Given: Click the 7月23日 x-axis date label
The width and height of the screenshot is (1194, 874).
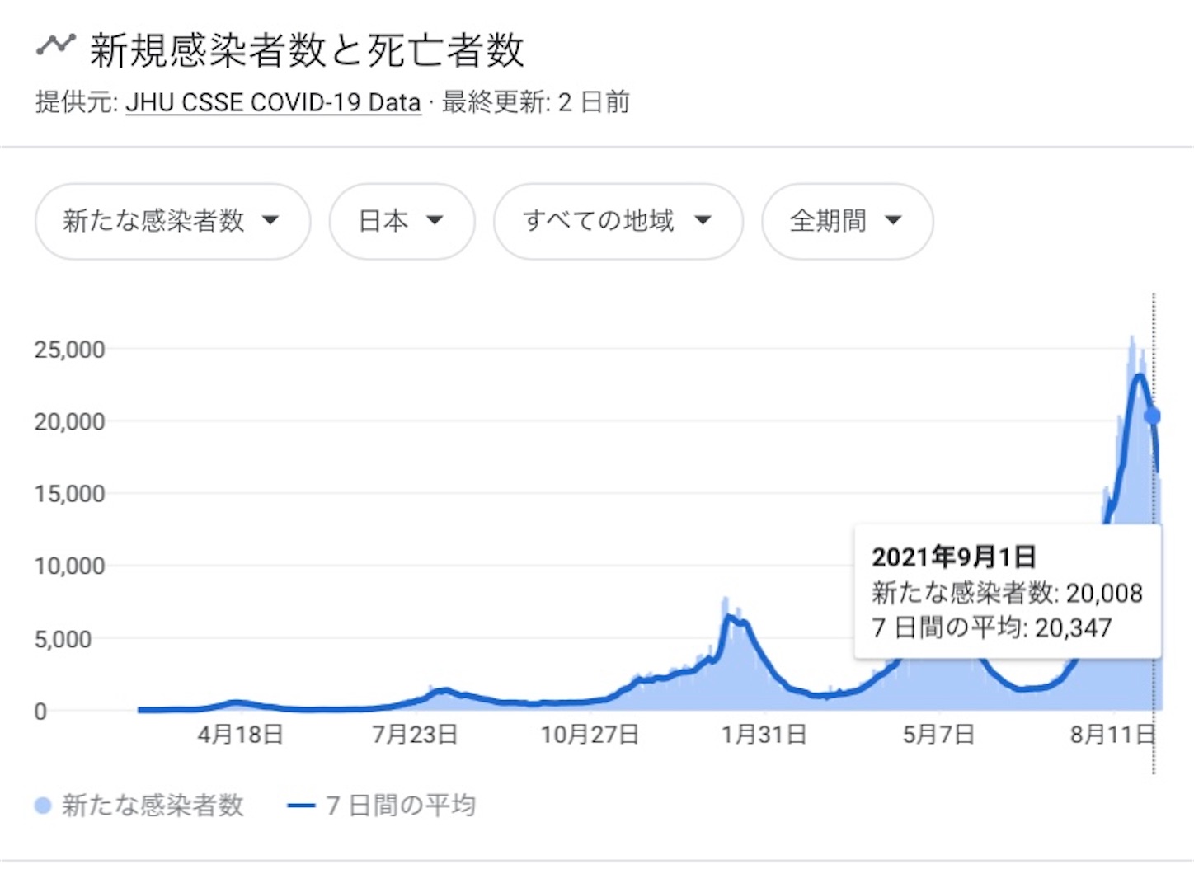Looking at the screenshot, I should point(415,734).
